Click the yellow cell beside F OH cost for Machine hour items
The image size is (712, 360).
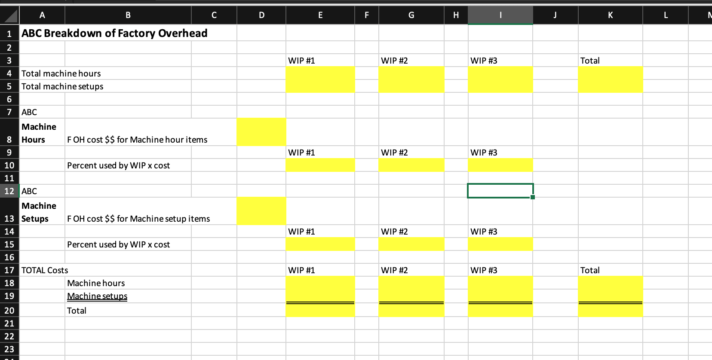(x=261, y=132)
